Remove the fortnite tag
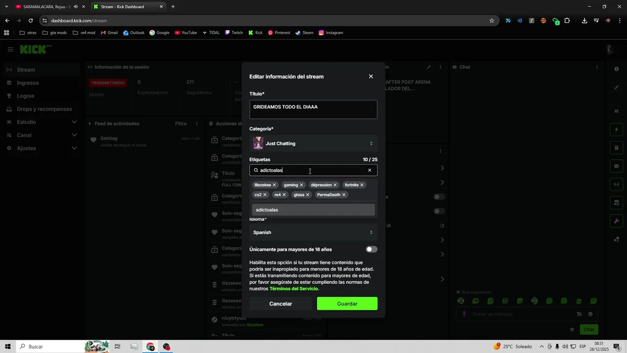This screenshot has height=353, width=627. tap(362, 185)
